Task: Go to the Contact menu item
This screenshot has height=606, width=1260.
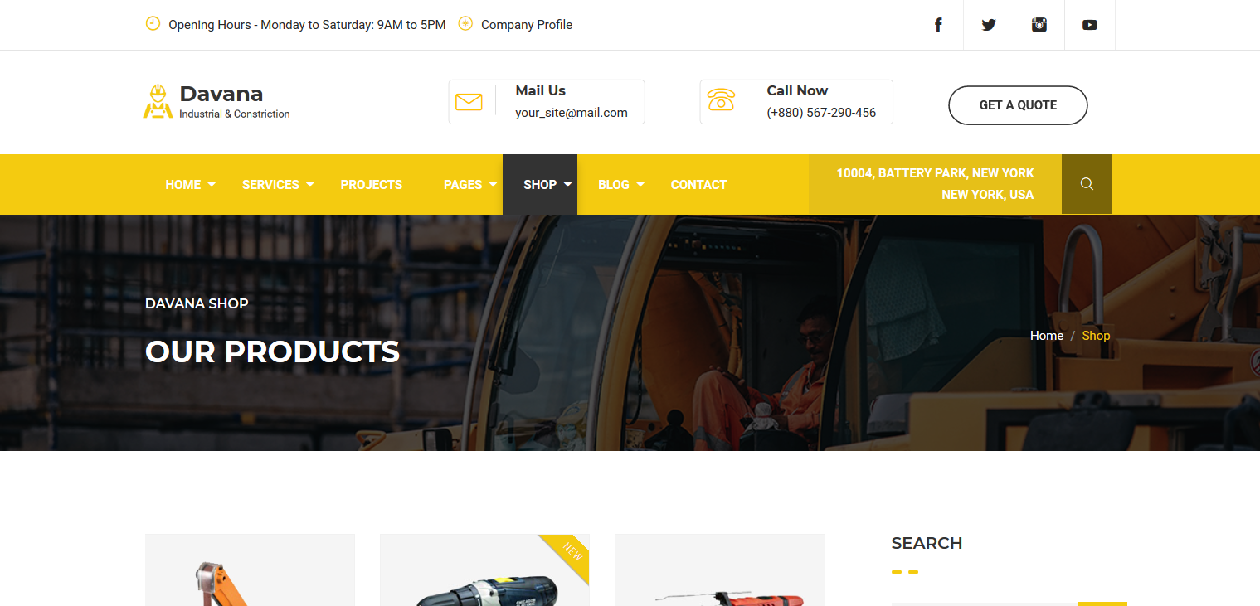Action: point(698,185)
